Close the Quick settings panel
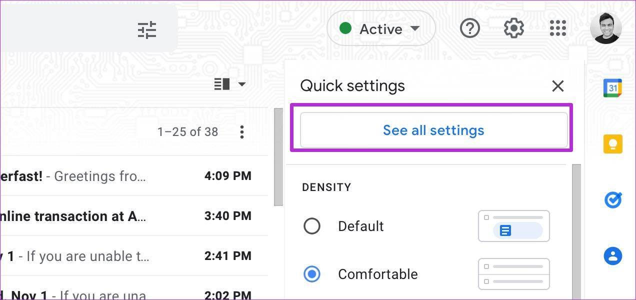Image resolution: width=636 pixels, height=300 pixels. tap(557, 86)
